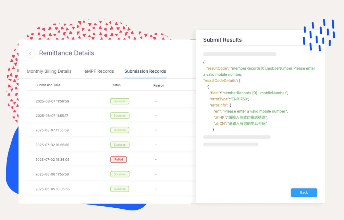Click Success badge for 2025-06-05 10:05:55
Image resolution: width=344 pixels, height=220 pixels.
click(119, 189)
